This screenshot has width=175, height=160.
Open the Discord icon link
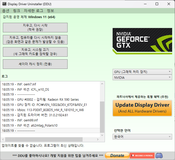tap(159, 156)
